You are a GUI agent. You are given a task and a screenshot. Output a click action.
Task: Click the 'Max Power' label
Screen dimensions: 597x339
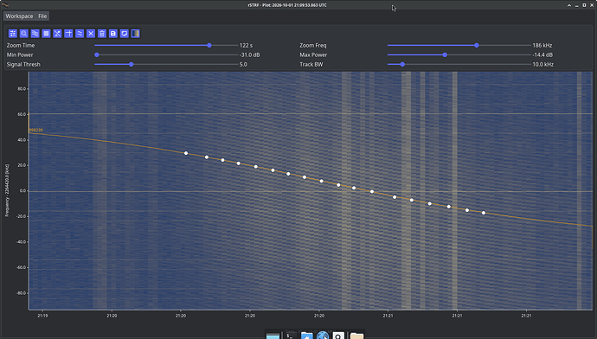[313, 54]
